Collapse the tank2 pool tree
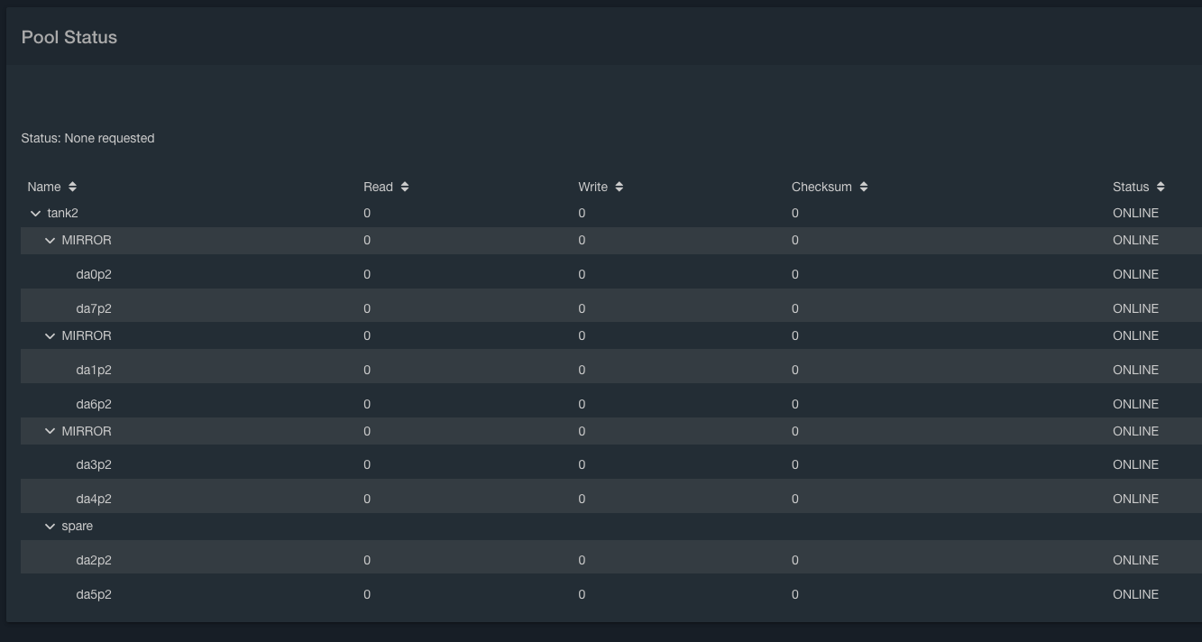This screenshot has width=1202, height=642. [x=36, y=214]
